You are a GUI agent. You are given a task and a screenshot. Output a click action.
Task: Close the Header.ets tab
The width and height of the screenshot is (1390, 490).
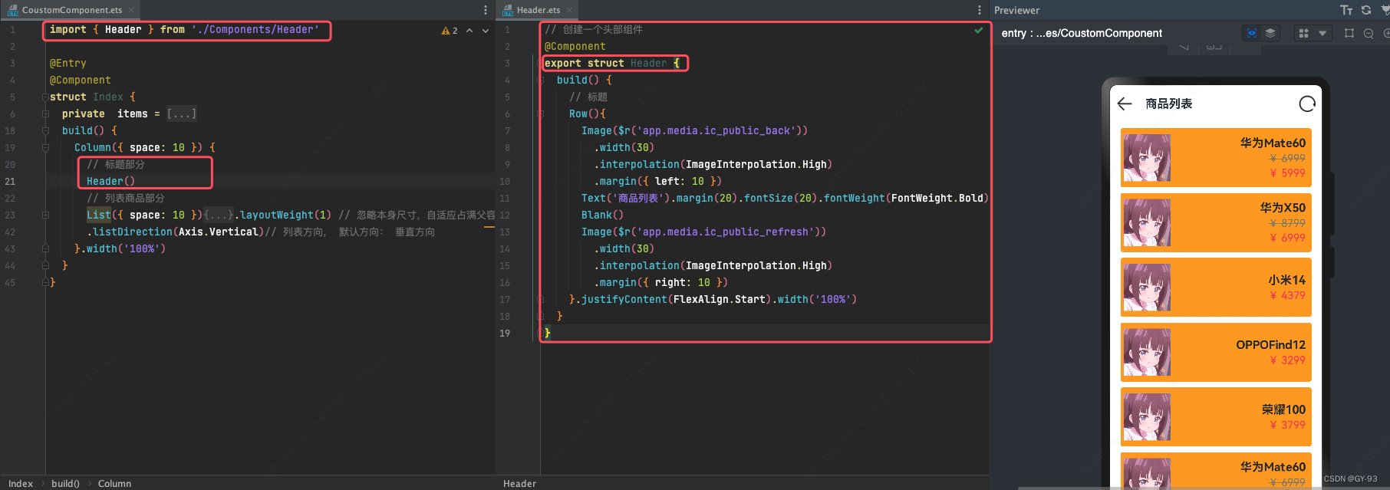(569, 10)
